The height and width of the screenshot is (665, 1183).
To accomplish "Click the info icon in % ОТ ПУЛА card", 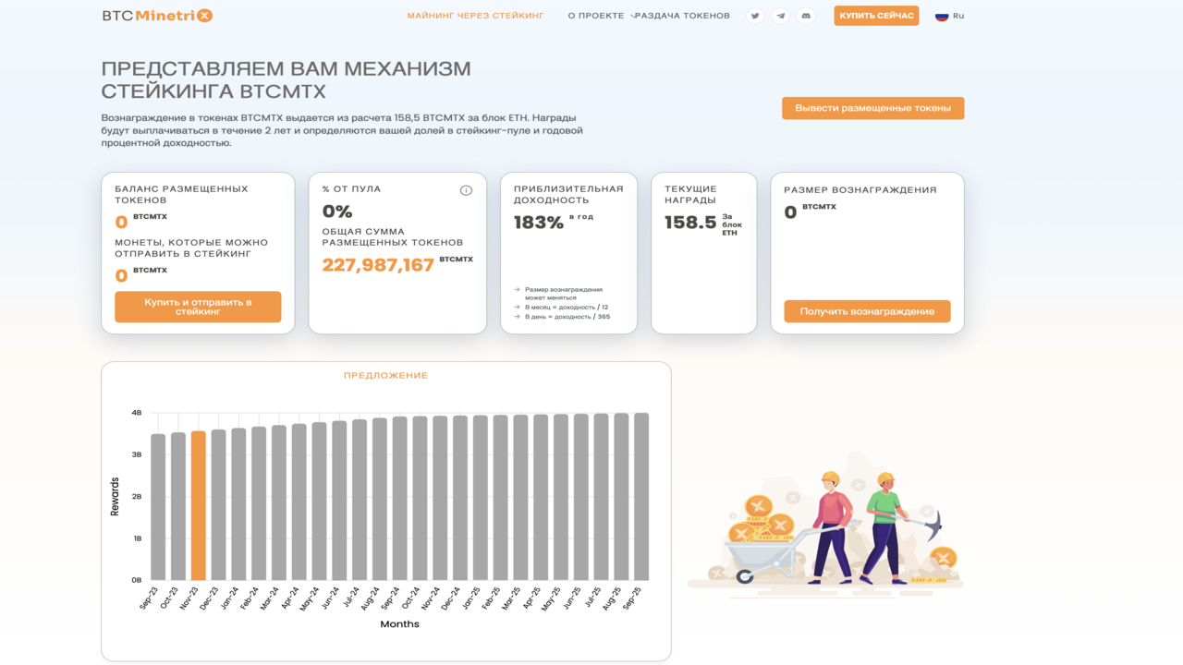I will [x=466, y=190].
